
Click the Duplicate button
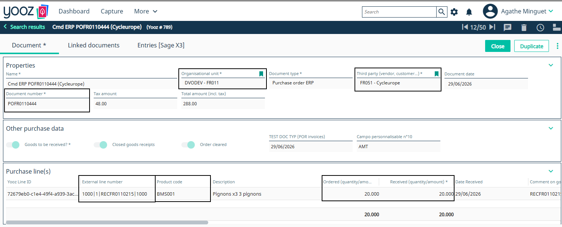(x=531, y=46)
